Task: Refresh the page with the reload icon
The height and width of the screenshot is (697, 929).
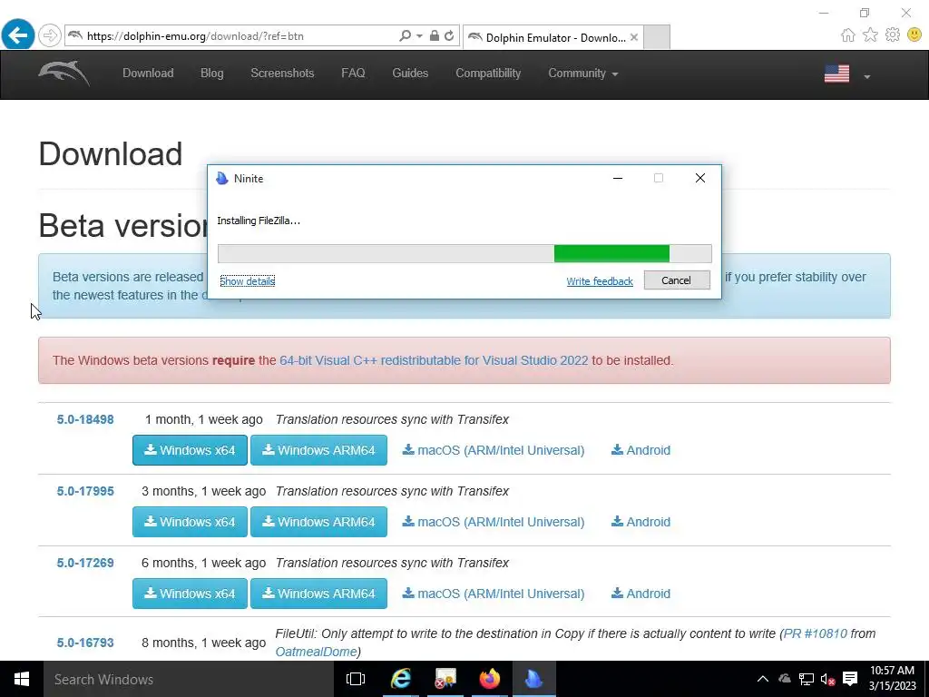Action: click(449, 35)
